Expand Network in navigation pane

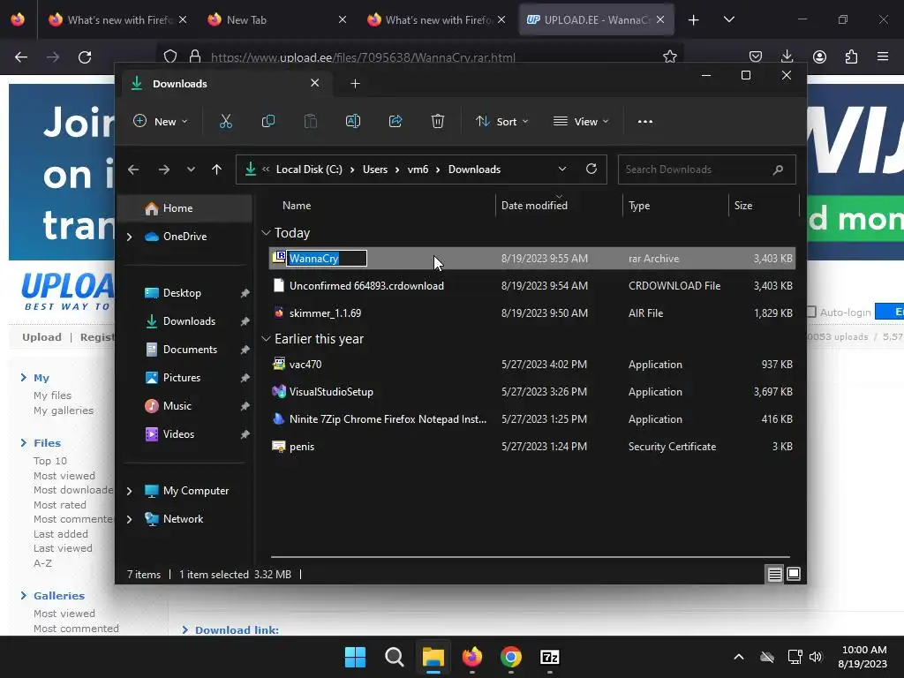(x=130, y=519)
